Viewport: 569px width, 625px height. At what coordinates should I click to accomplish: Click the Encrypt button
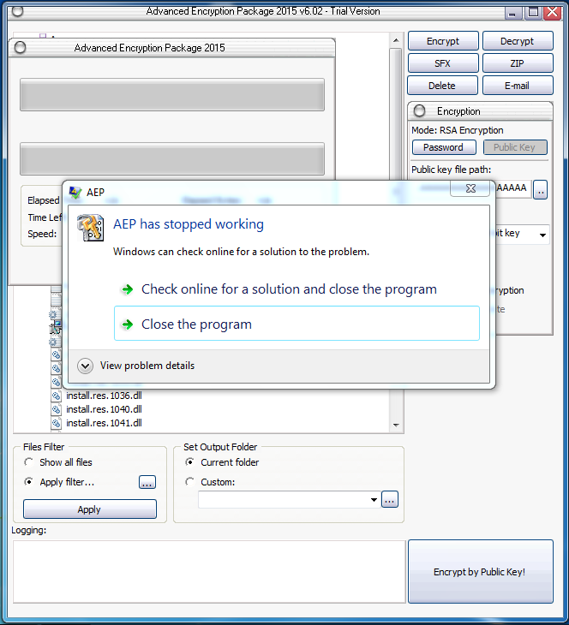click(443, 41)
